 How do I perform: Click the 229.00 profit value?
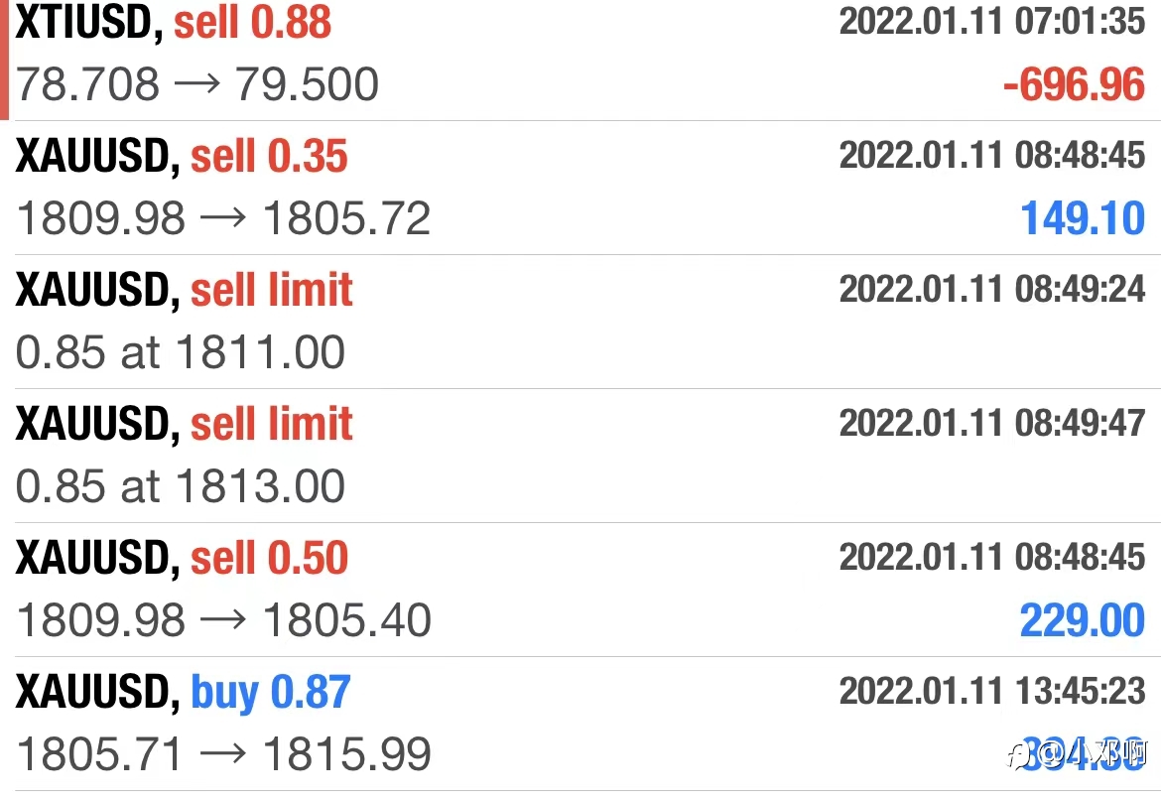click(1083, 620)
